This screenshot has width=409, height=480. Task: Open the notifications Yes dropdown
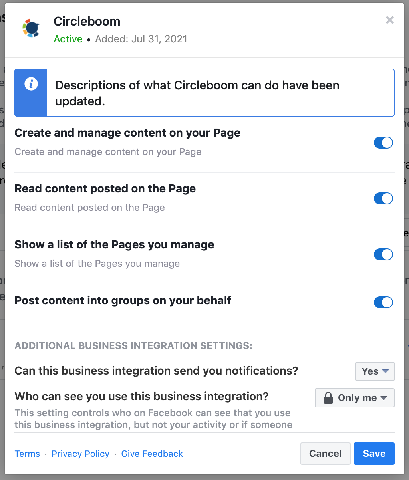click(375, 371)
